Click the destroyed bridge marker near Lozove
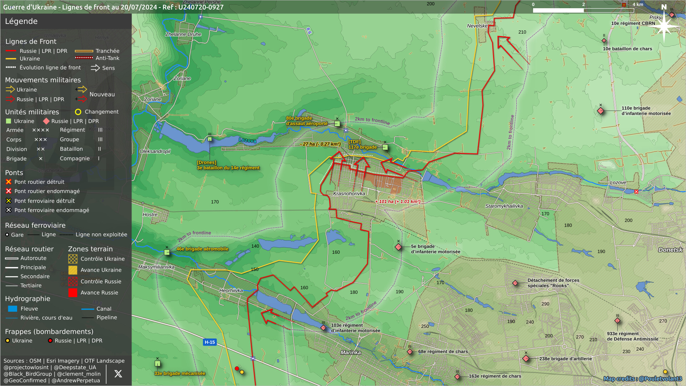Image resolution: width=686 pixels, height=386 pixels. (x=636, y=192)
